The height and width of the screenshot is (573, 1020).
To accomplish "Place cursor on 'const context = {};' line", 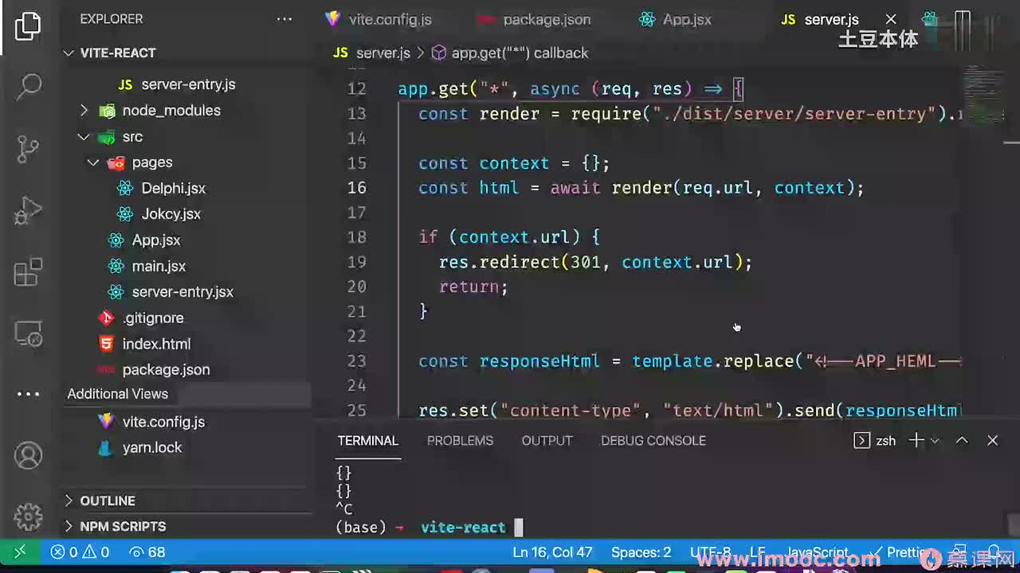I will coord(514,163).
